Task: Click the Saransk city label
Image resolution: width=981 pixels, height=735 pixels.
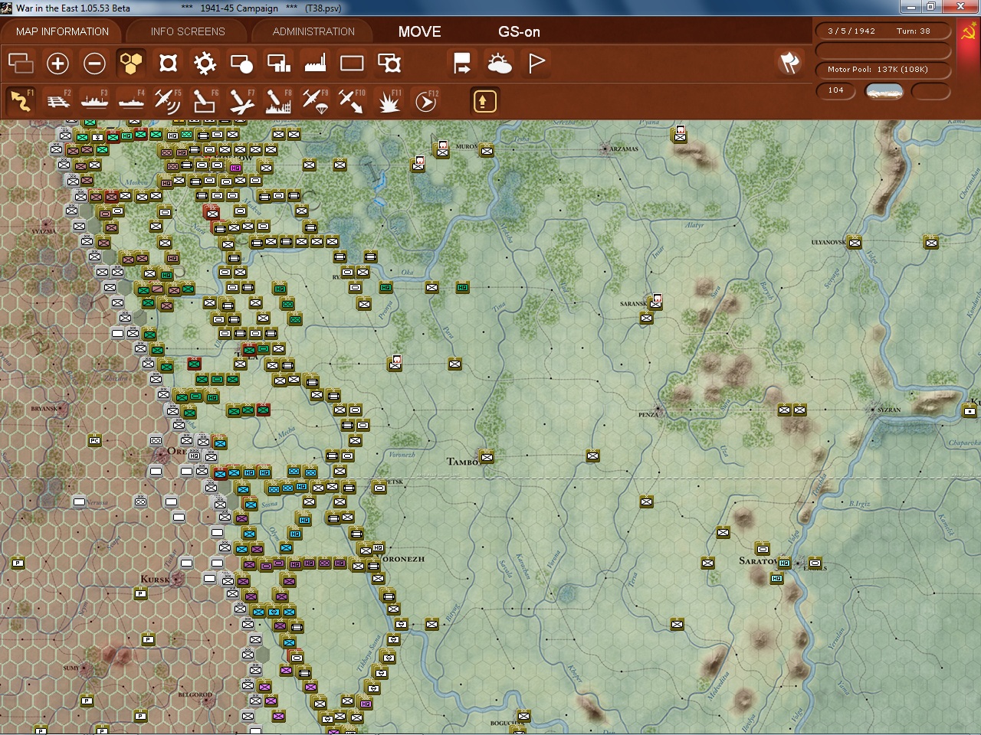Action: pos(633,304)
